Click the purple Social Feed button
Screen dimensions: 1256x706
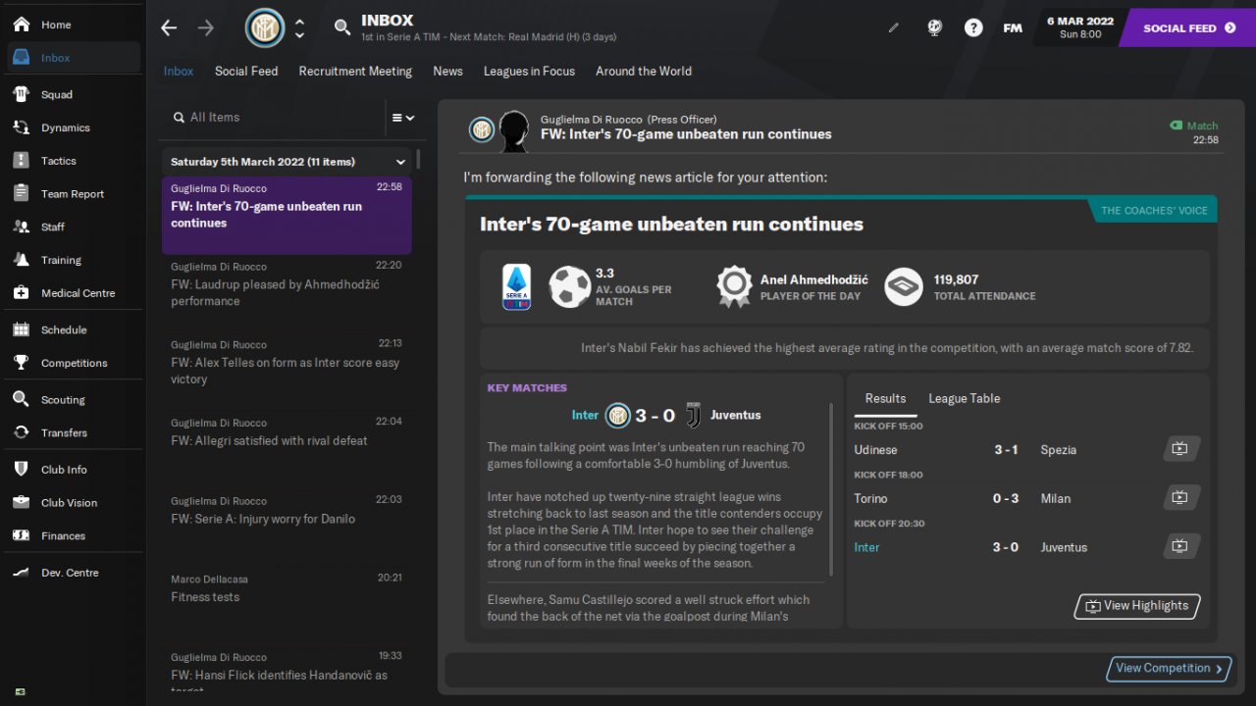[1186, 28]
